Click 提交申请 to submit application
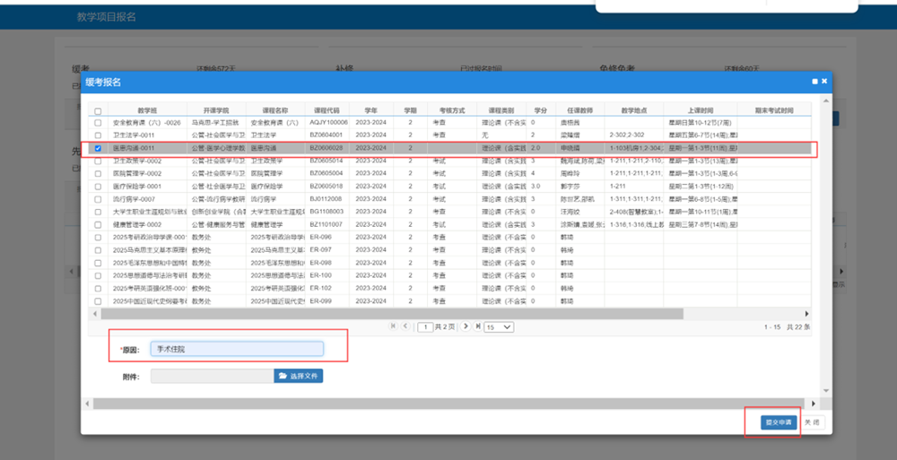The width and height of the screenshot is (897, 460). pyautogui.click(x=779, y=421)
